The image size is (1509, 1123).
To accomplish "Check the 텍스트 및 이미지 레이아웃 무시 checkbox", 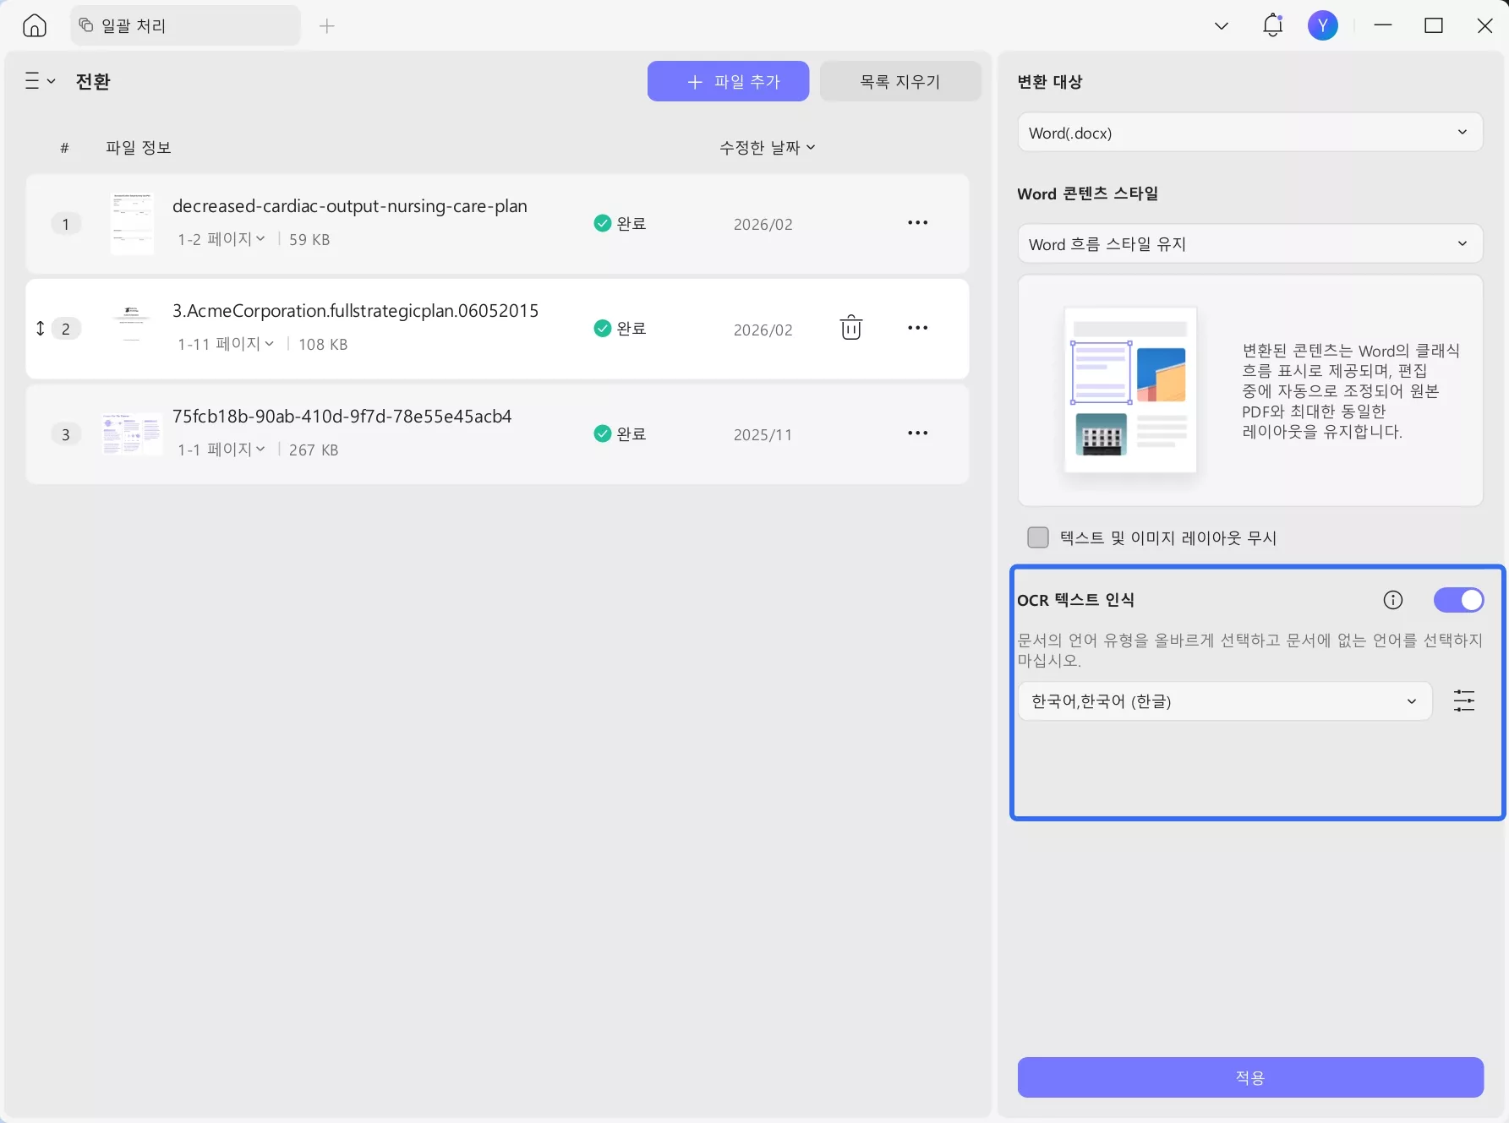I will pos(1037,537).
